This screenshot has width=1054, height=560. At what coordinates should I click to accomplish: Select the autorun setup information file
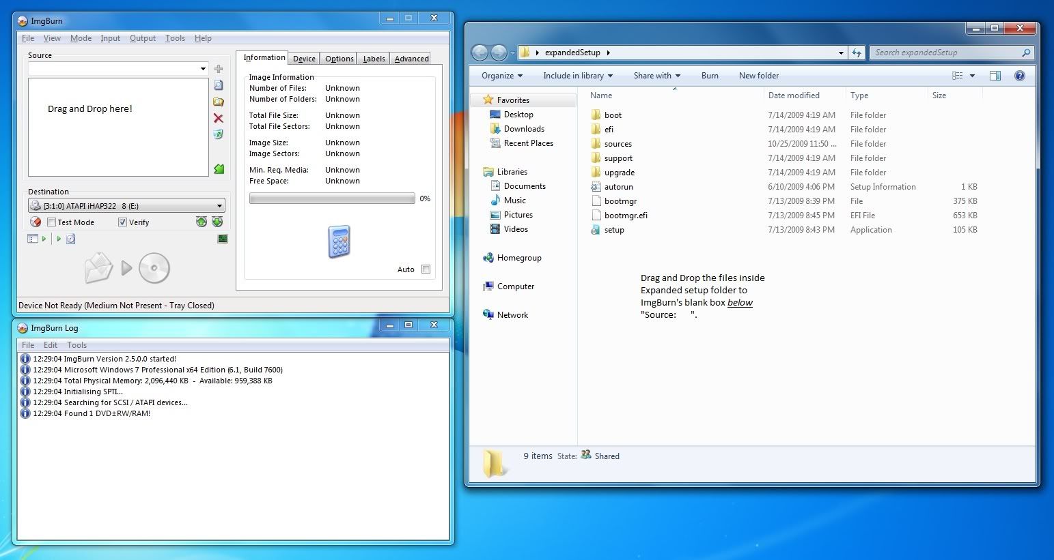click(x=618, y=187)
